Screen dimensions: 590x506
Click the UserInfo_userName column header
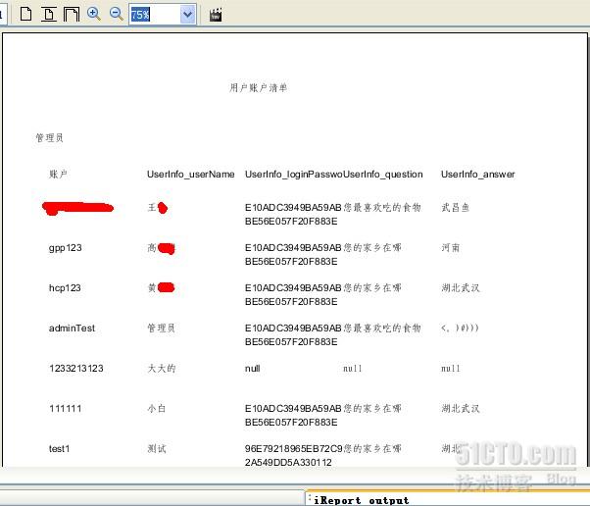click(x=191, y=175)
